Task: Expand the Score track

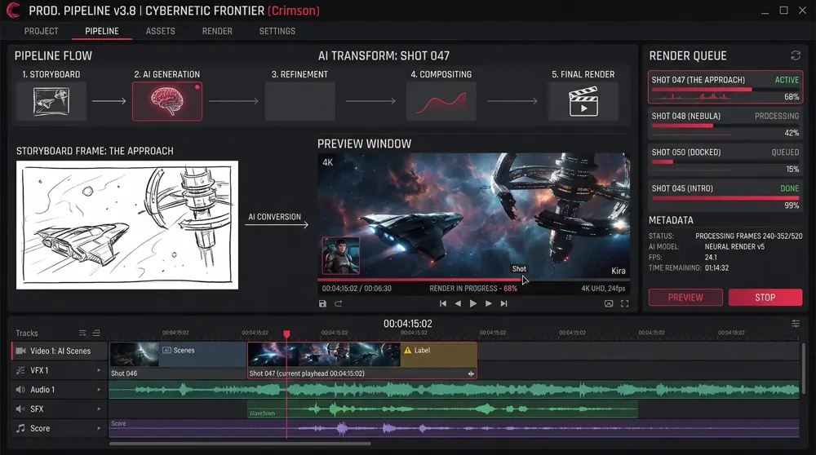Action: click(x=99, y=428)
